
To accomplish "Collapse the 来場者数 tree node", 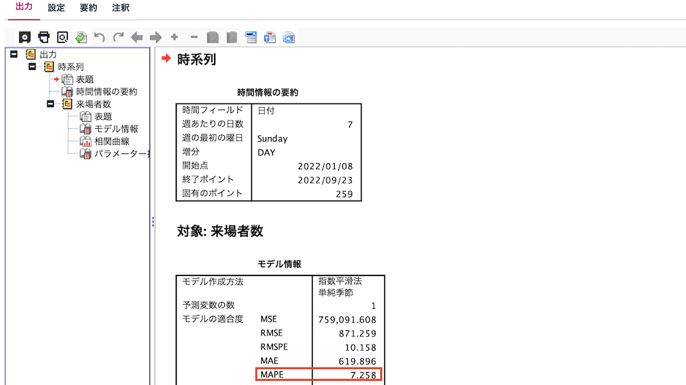I will coord(50,103).
